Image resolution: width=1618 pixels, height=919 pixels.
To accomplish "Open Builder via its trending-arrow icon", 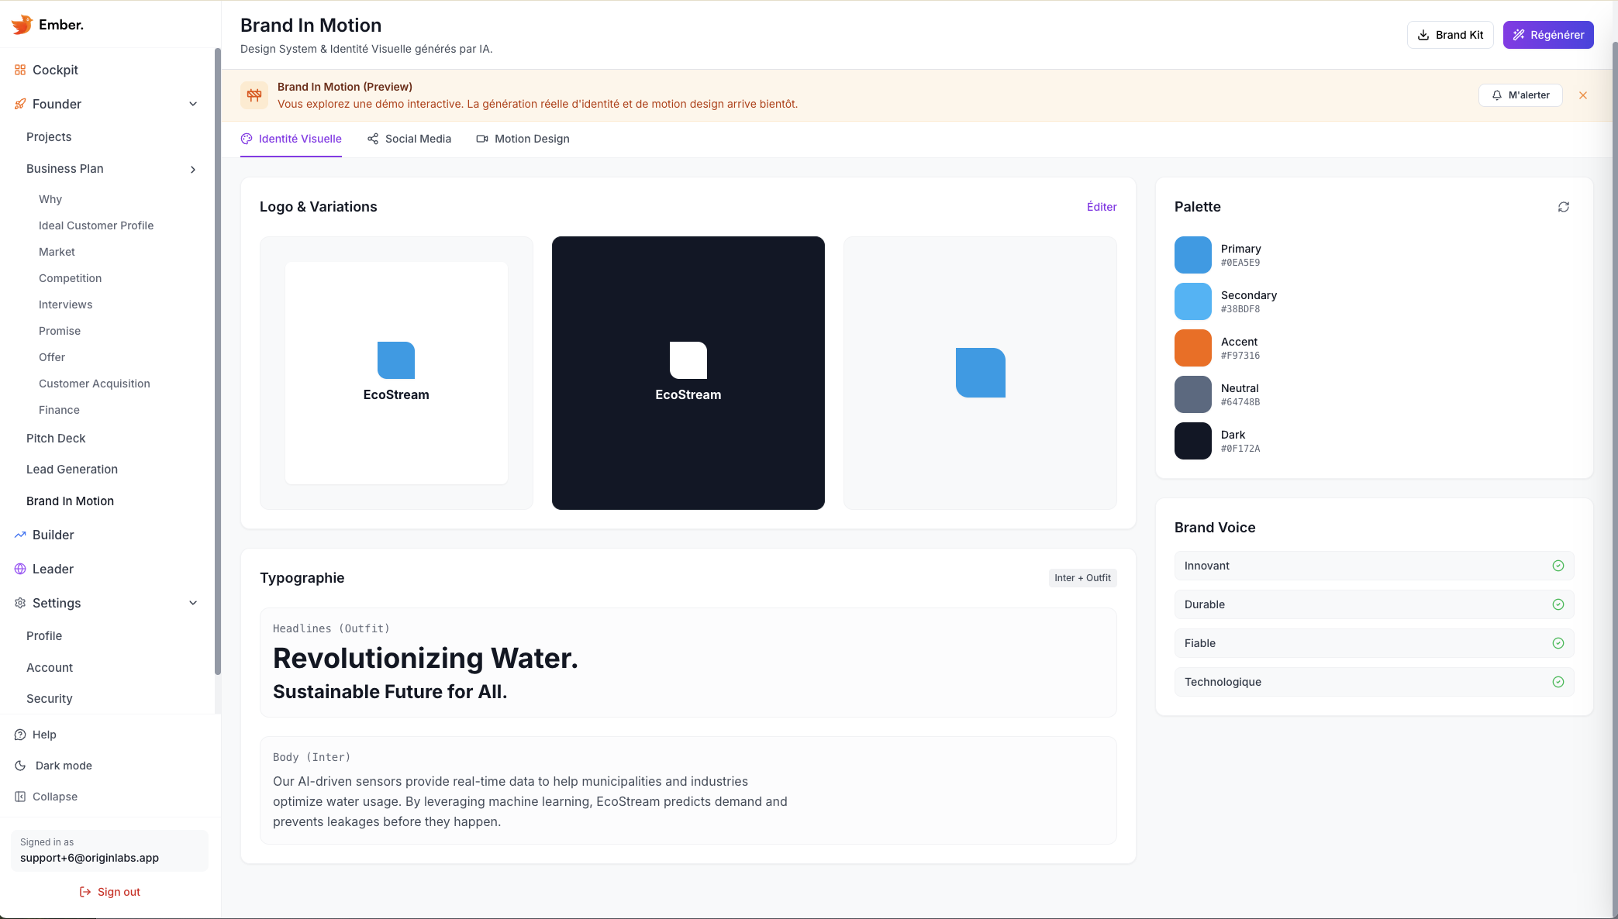I will tap(19, 535).
